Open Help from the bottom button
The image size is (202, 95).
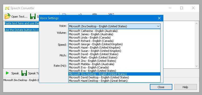coord(186,87)
